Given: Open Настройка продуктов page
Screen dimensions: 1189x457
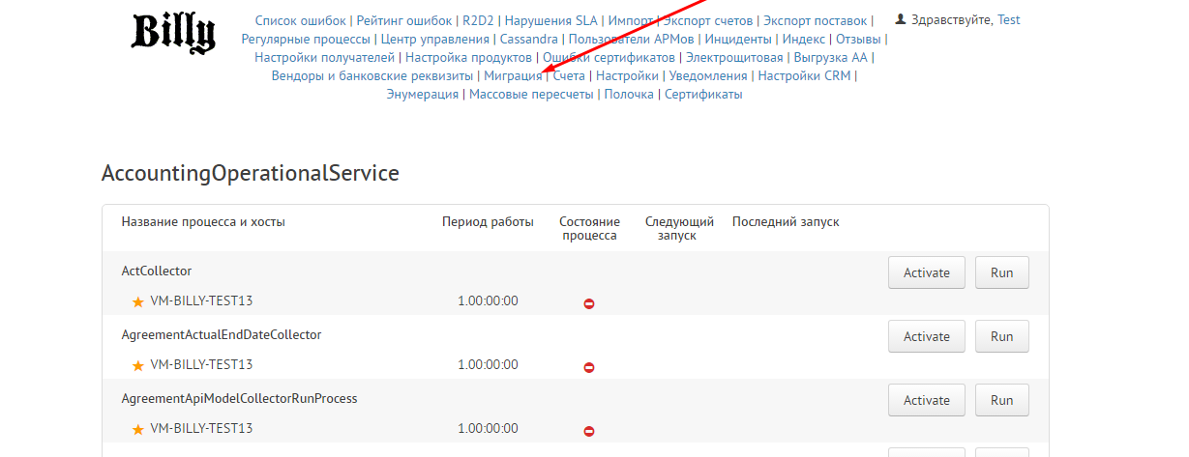Looking at the screenshot, I should point(468,57).
